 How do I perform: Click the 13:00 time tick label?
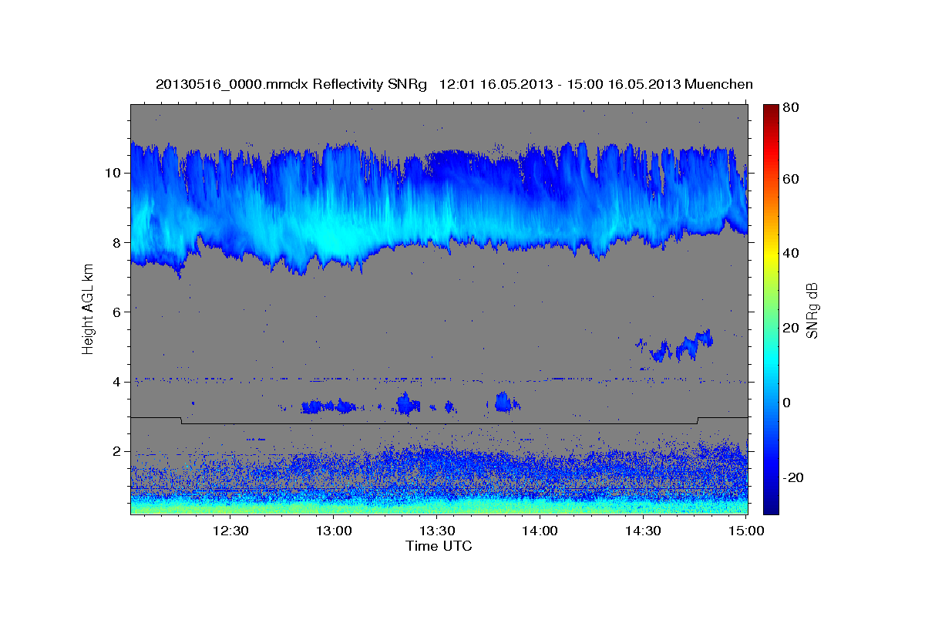pos(334,531)
